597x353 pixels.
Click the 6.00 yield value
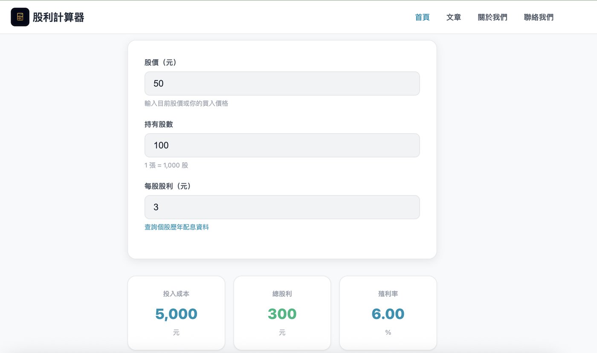(x=388, y=314)
